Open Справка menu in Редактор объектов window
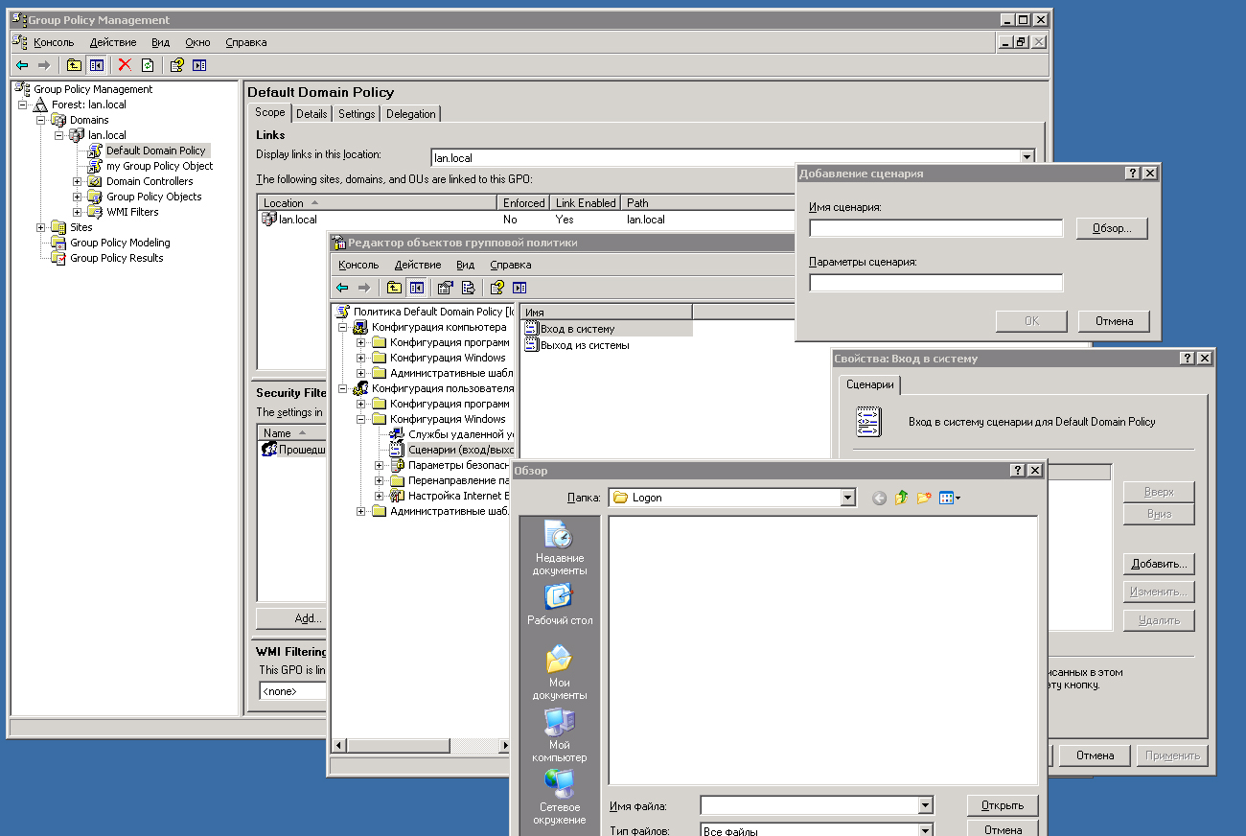Screen dimensions: 1246x836 pos(511,265)
